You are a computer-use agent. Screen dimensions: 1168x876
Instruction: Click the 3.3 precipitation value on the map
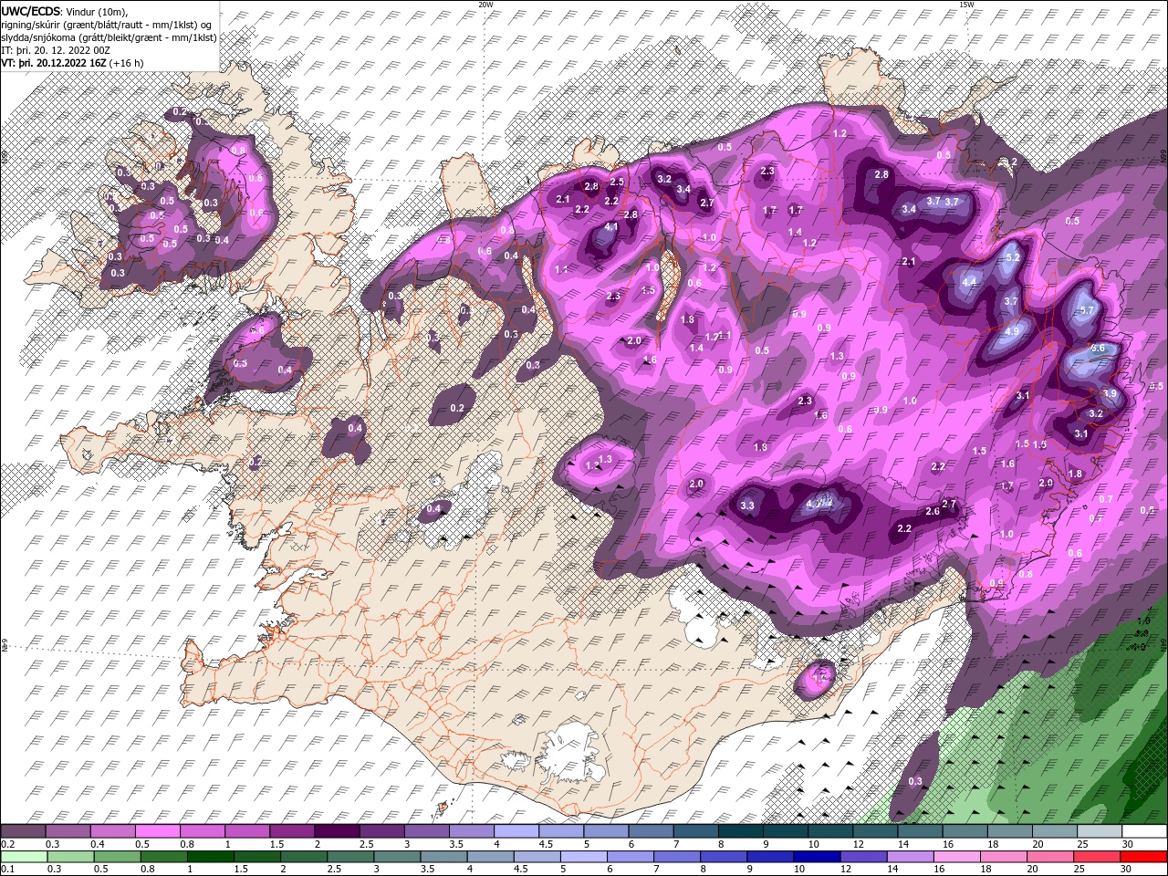(747, 506)
